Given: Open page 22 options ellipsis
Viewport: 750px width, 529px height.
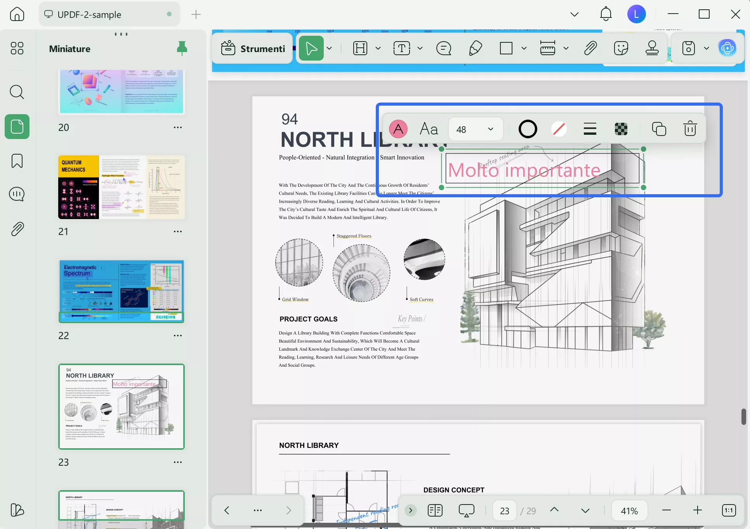Looking at the screenshot, I should tap(178, 336).
